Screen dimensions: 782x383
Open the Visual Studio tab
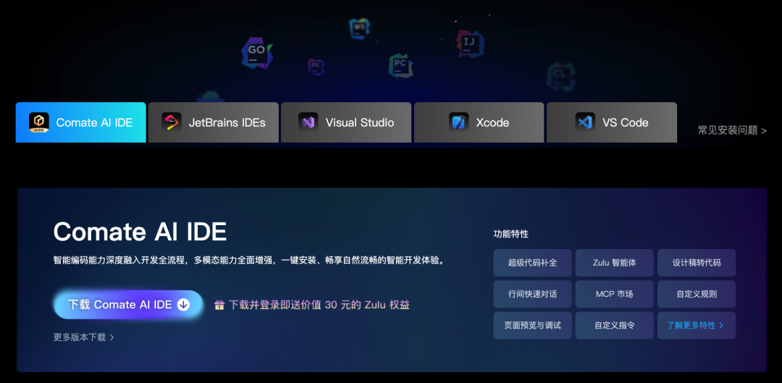(x=346, y=122)
